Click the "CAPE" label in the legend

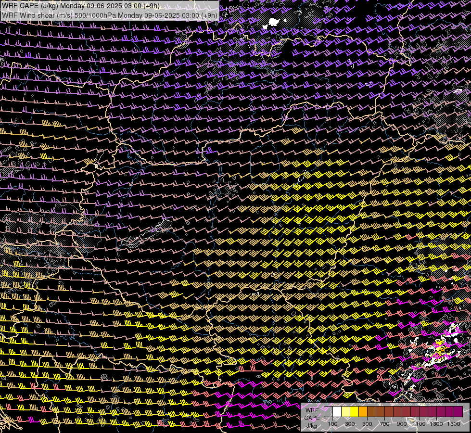coord(312,418)
